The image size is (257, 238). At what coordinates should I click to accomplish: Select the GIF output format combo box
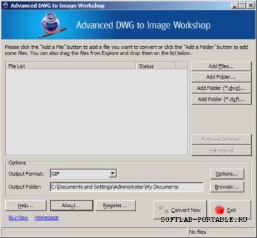click(x=84, y=174)
